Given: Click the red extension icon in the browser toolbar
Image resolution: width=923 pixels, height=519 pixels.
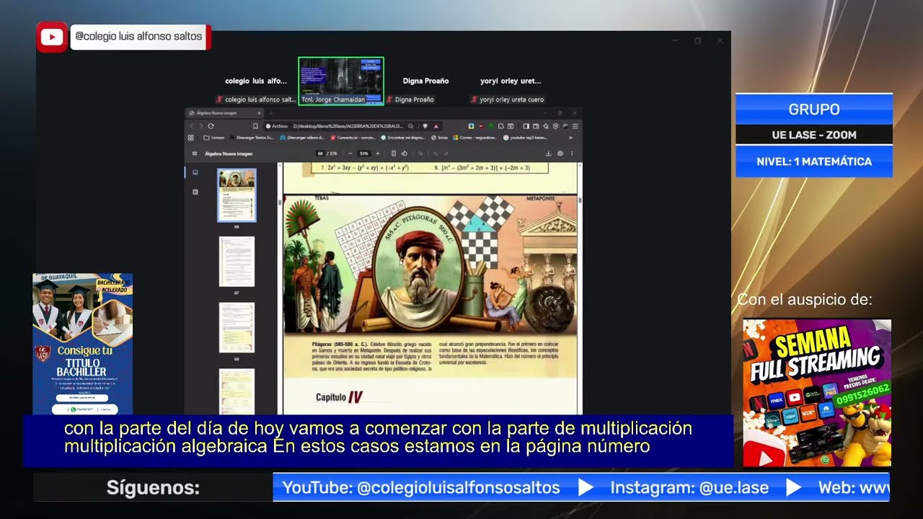Looking at the screenshot, I should coord(482,126).
